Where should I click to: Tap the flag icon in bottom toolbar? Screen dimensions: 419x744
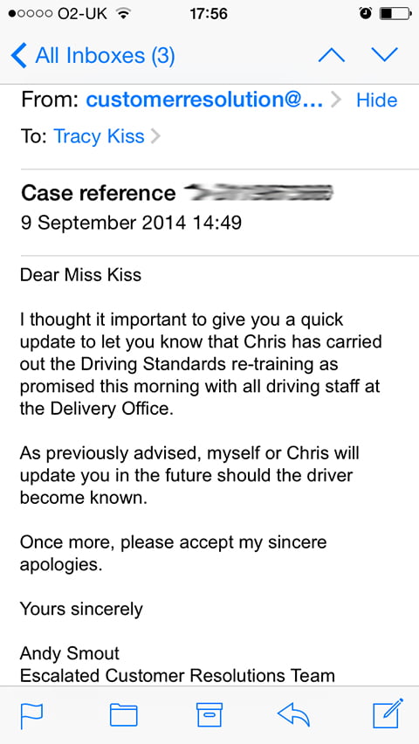[x=31, y=715]
